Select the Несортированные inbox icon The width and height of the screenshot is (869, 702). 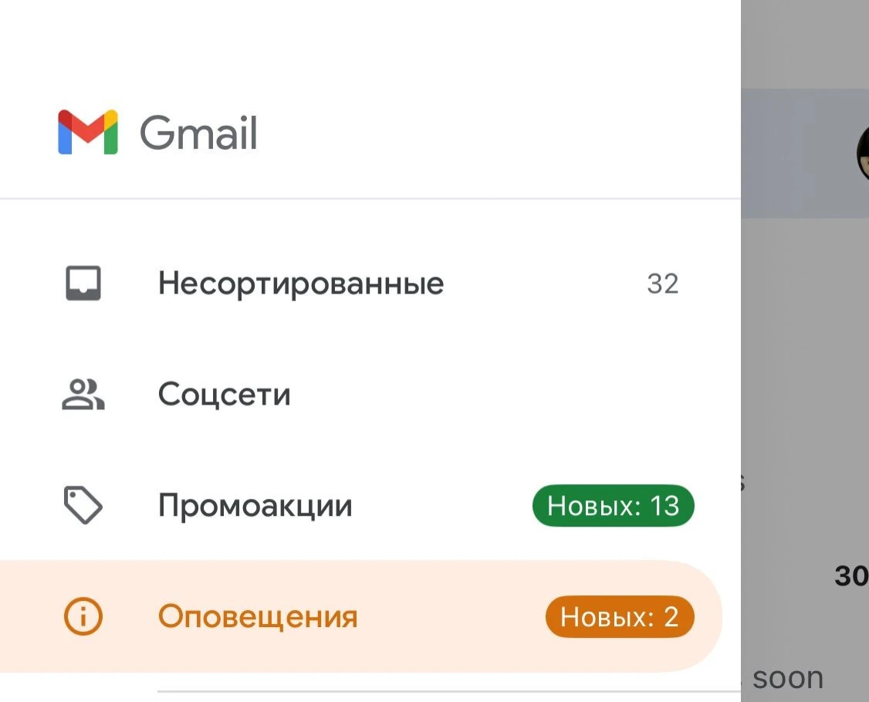(x=83, y=283)
